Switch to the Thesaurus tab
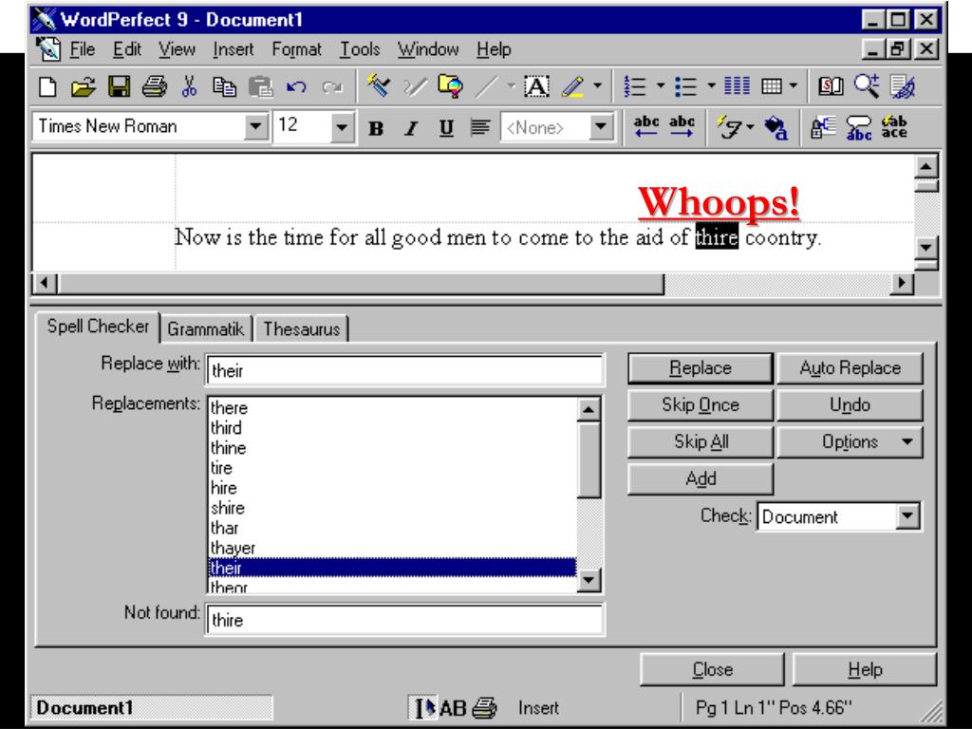The image size is (972, 729). [x=301, y=328]
